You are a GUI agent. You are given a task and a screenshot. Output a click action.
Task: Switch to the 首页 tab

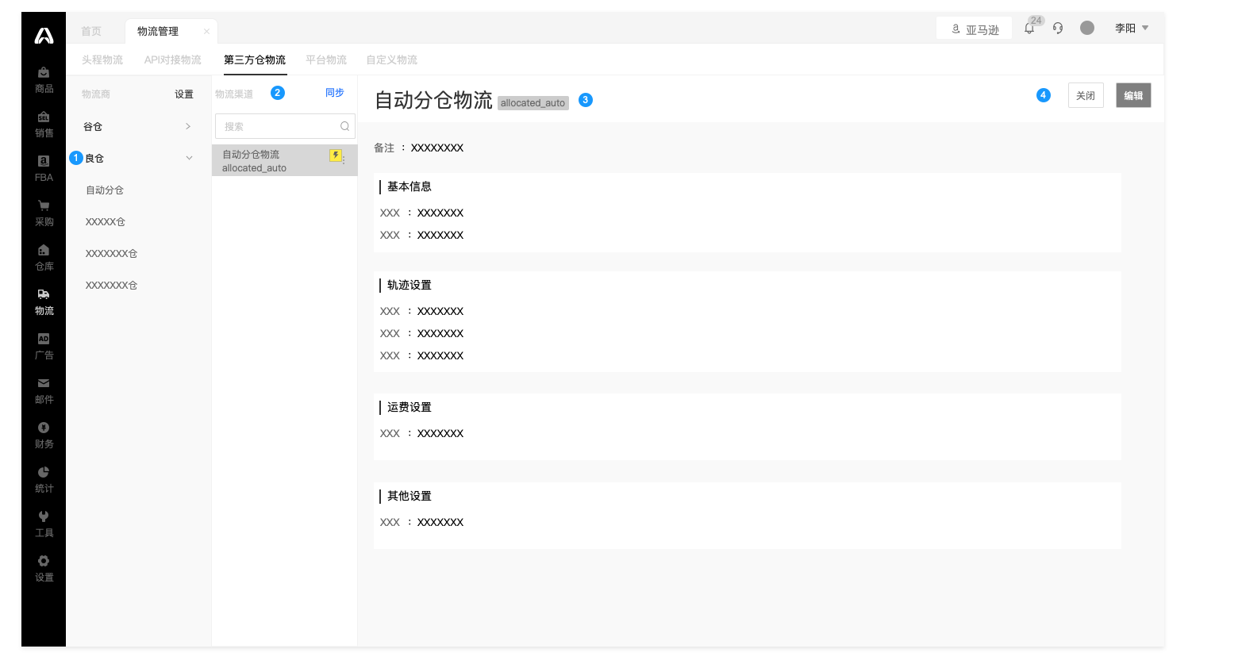pos(91,31)
